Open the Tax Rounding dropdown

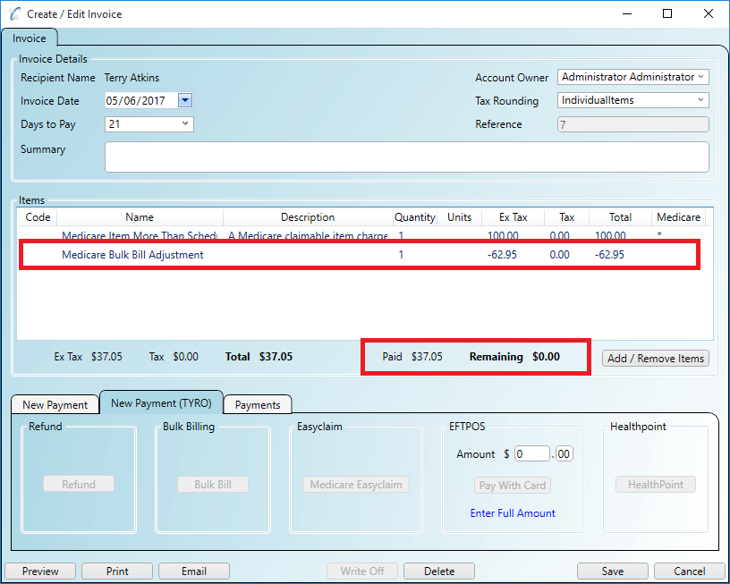point(700,100)
